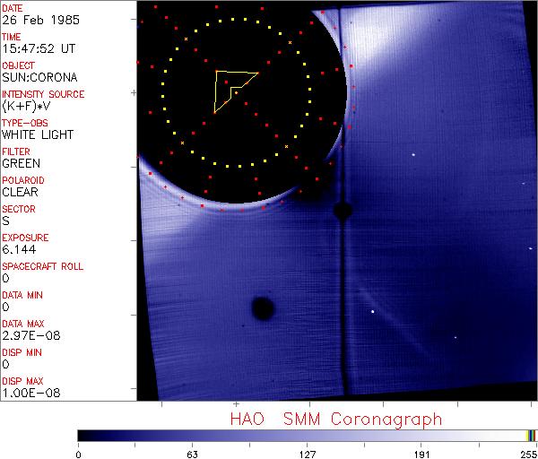Select the sector value S
The height and width of the screenshot is (459, 538).
click(x=5, y=221)
